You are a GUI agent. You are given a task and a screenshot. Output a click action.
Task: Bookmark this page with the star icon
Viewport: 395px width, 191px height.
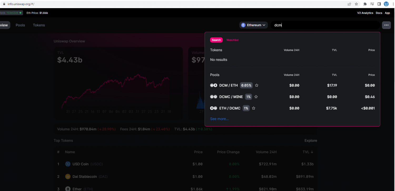(x=356, y=4)
